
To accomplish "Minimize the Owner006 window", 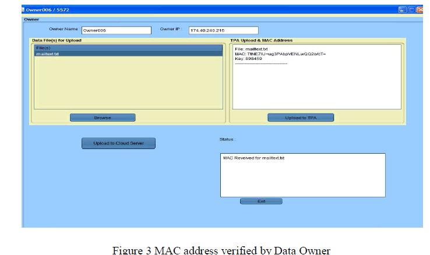I will (x=402, y=10).
